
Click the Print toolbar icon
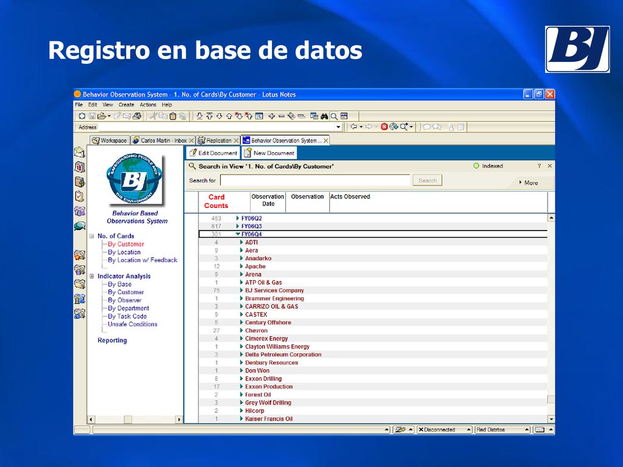coord(137,116)
